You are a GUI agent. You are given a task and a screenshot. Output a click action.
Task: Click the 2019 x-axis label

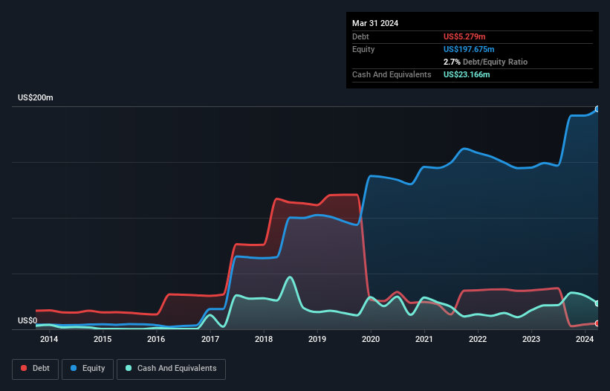[317, 339]
